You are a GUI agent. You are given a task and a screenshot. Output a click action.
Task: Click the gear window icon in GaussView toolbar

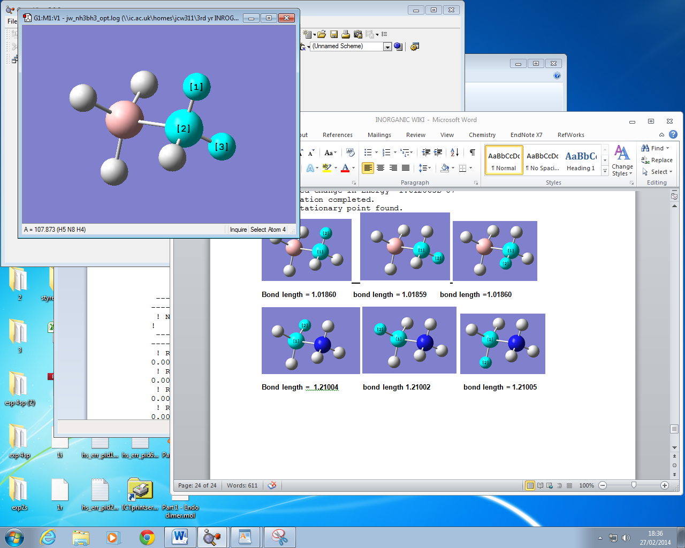414,47
